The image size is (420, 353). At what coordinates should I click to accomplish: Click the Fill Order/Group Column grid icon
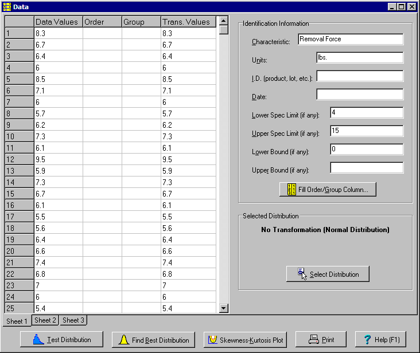click(291, 190)
